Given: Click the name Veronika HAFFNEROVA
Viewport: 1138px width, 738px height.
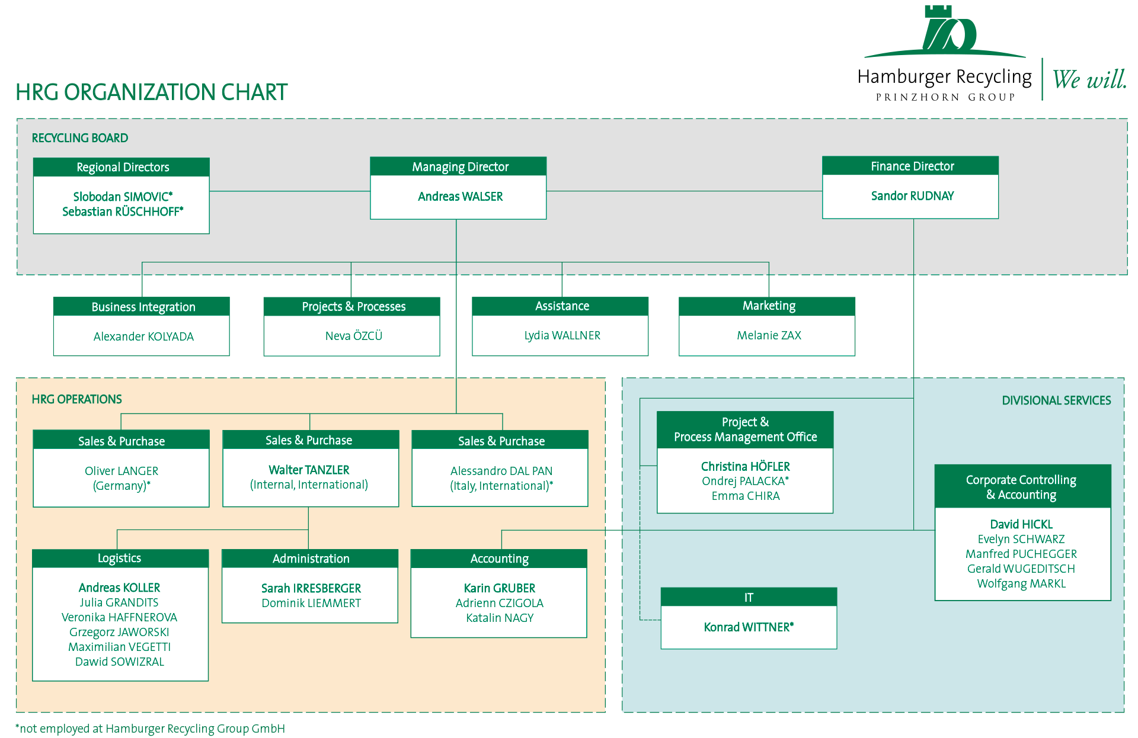Looking at the screenshot, I should (119, 617).
